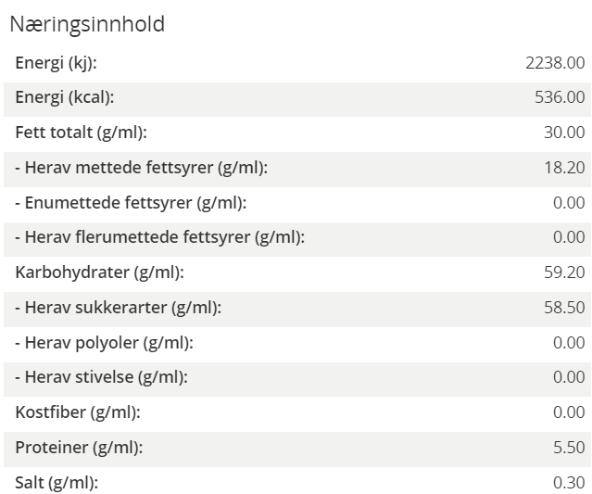Select the Energi (kcal) row label
The width and height of the screenshot is (592, 494).
point(65,97)
